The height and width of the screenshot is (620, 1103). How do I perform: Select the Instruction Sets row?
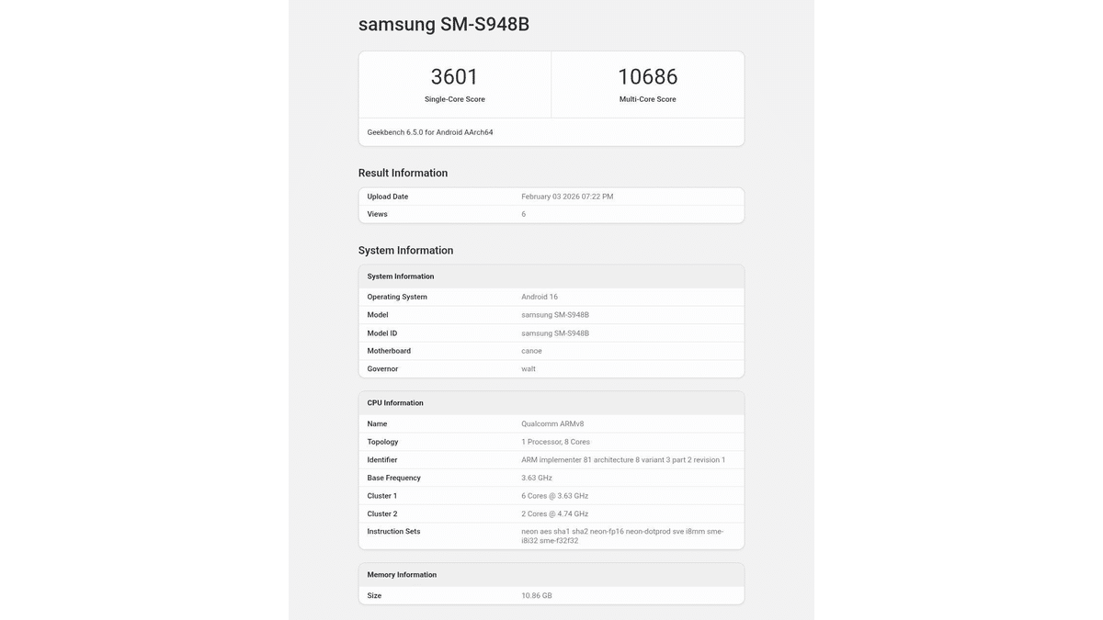(x=551, y=535)
